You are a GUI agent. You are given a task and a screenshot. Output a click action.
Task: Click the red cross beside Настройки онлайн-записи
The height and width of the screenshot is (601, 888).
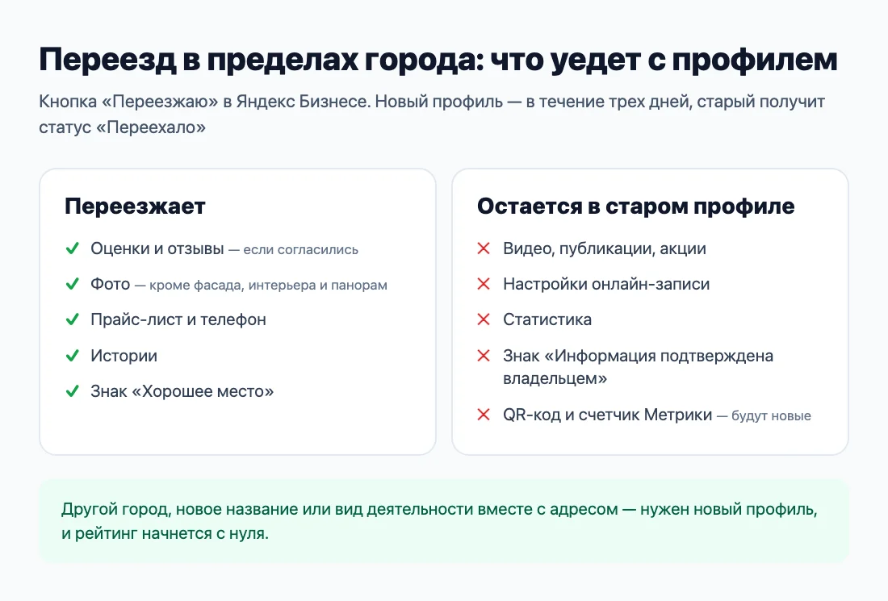(x=484, y=284)
